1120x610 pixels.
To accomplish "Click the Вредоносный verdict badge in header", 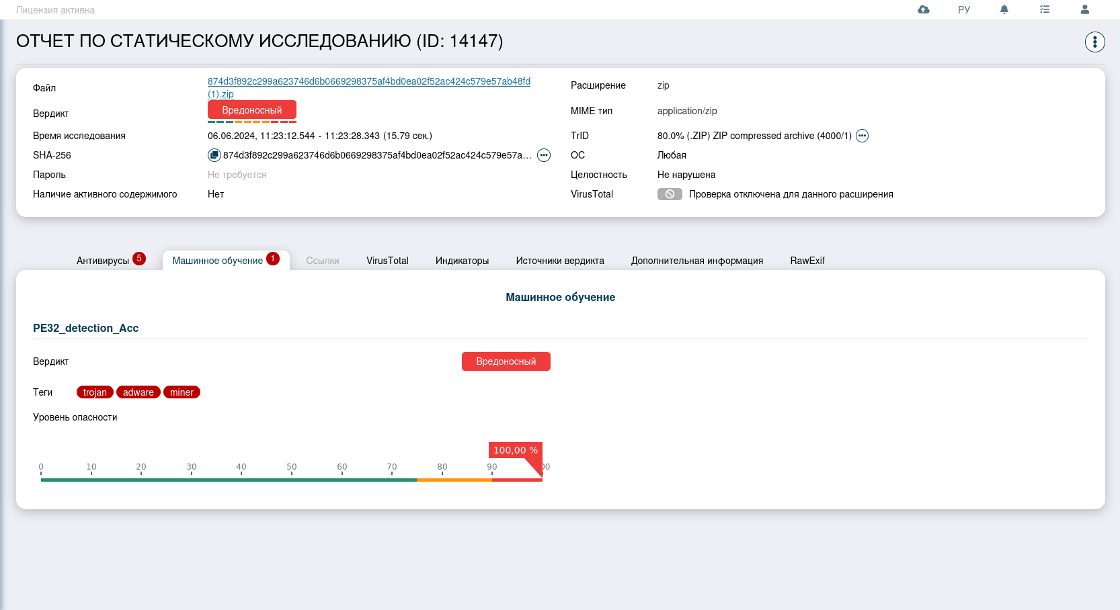I will pos(251,110).
